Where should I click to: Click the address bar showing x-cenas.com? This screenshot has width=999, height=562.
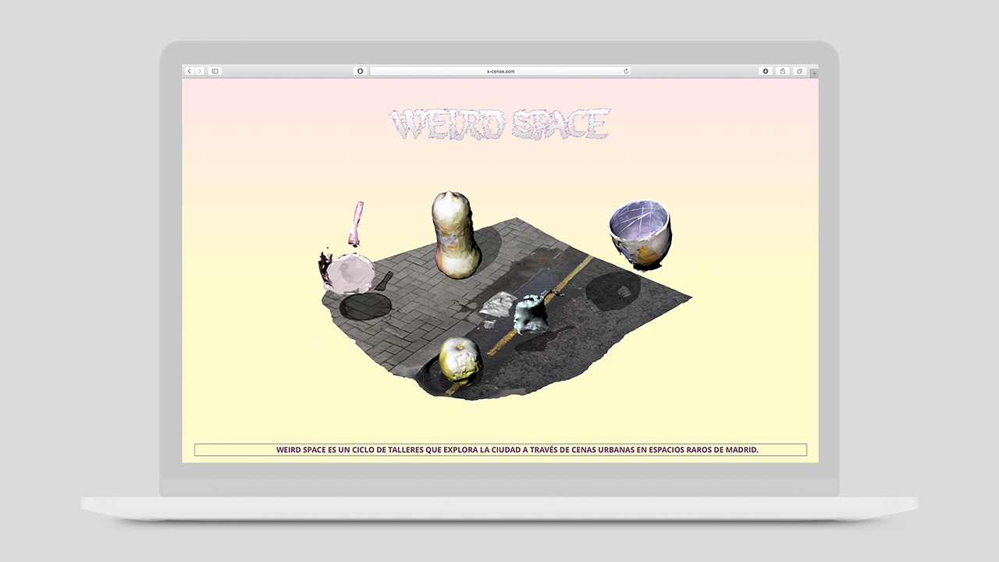(499, 71)
